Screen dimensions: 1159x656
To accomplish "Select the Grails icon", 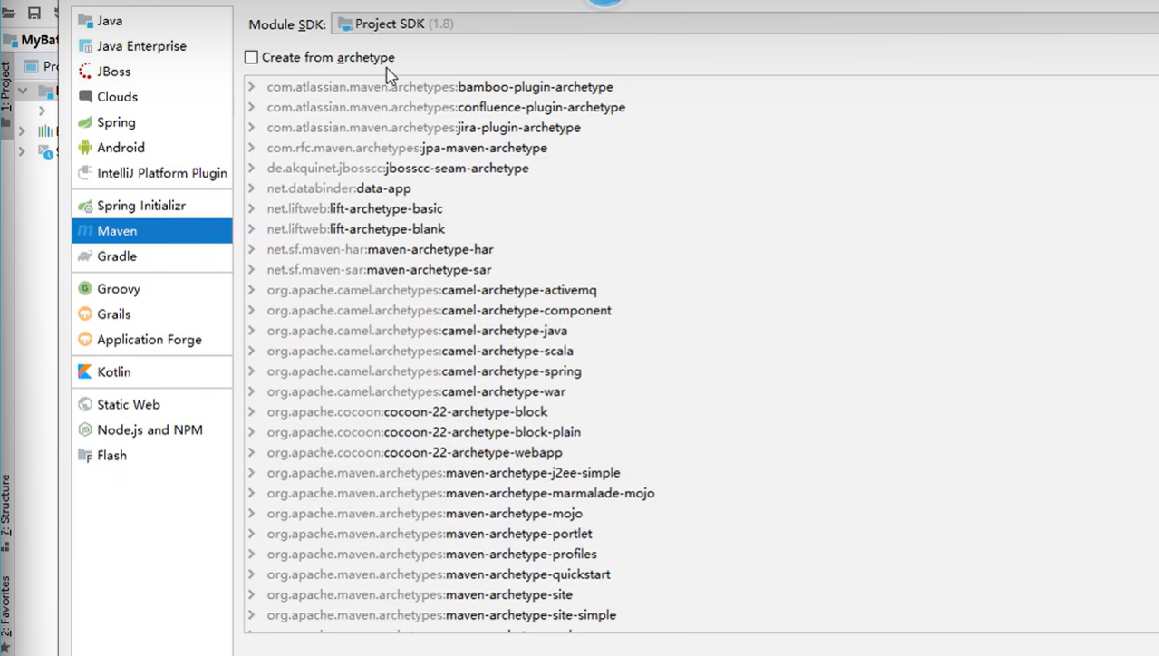I will coord(85,314).
